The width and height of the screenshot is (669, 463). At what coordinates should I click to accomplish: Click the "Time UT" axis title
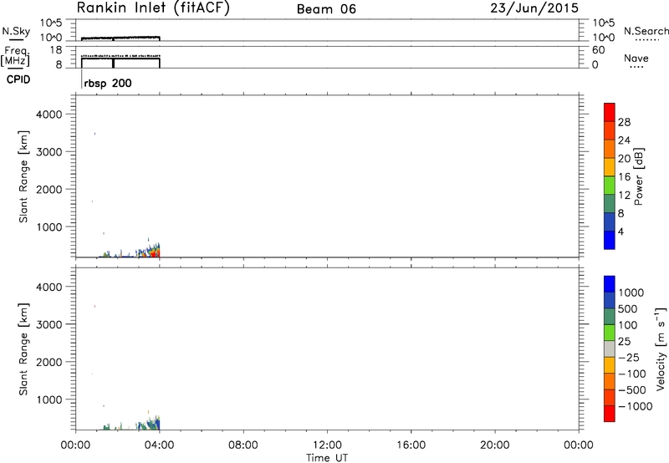327,458
